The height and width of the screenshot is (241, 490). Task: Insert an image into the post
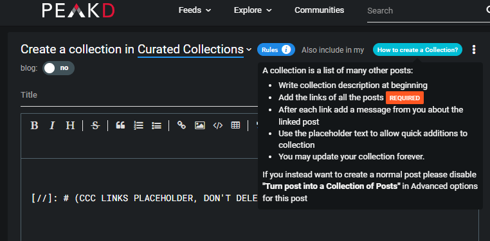200,125
